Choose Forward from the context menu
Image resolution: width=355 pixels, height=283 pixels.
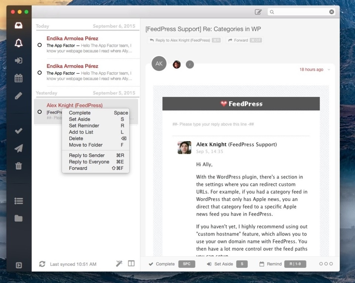(x=95, y=168)
